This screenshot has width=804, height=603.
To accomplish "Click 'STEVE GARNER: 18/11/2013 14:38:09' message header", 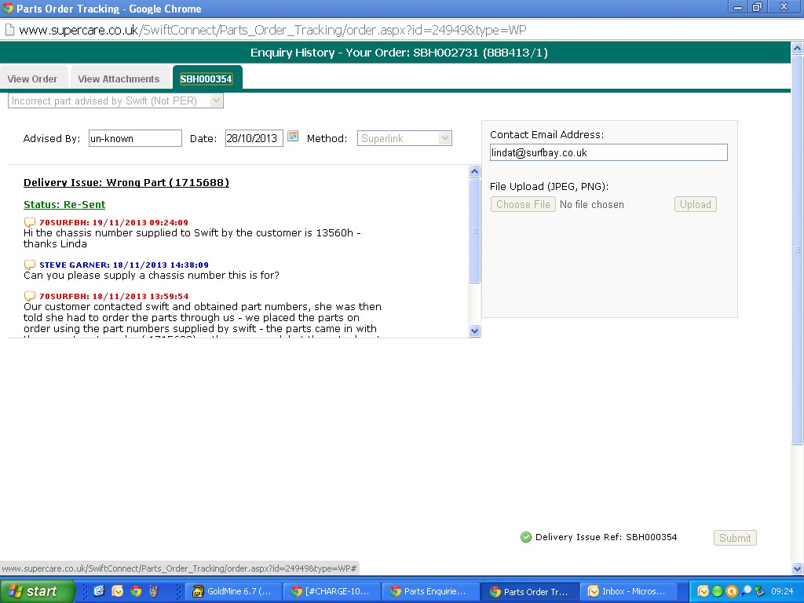I will pyautogui.click(x=124, y=265).
